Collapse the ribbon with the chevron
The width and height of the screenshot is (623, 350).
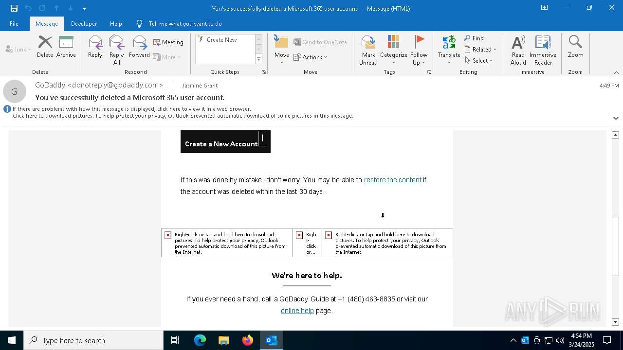(616, 72)
